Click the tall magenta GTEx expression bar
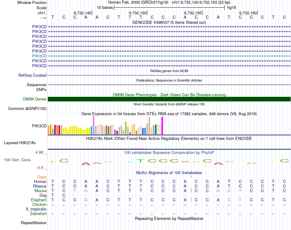 tap(162, 126)
